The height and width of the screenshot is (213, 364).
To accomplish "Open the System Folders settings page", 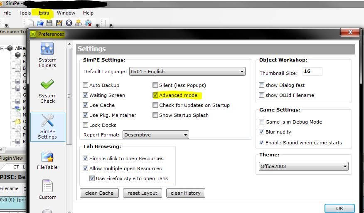I will click(x=47, y=54).
